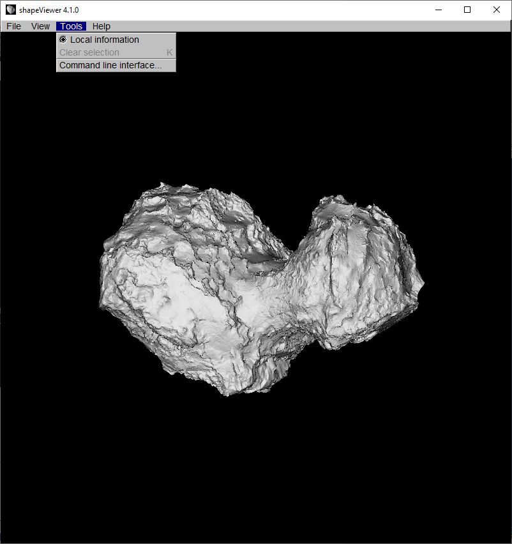Close the shapeViewer window
Image resolution: width=512 pixels, height=544 pixels.
497,10
